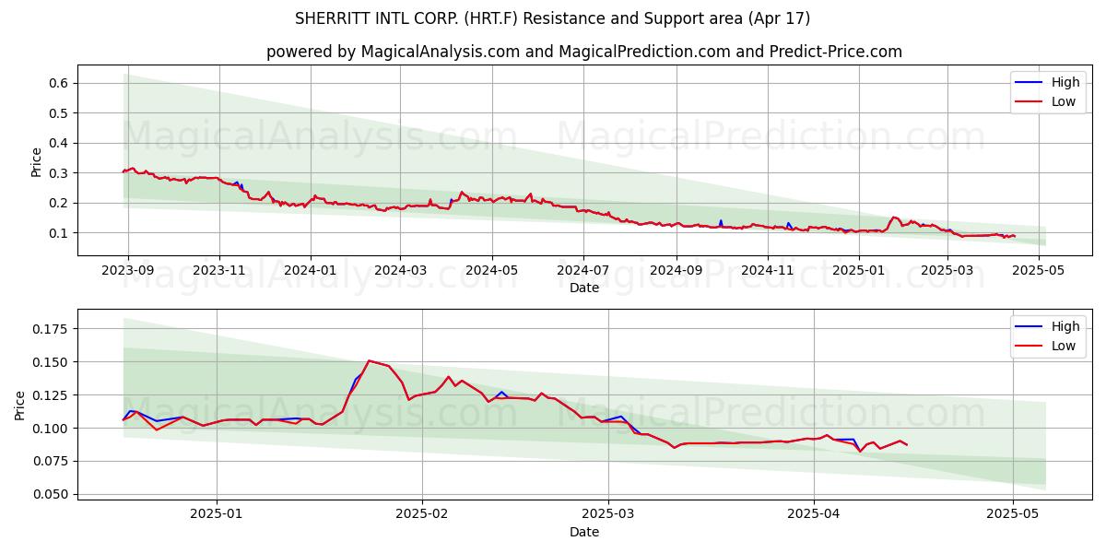This screenshot has width=1106, height=553.
Task: Click the 2025-04 tick label on bottom chart
Action: coord(814,514)
